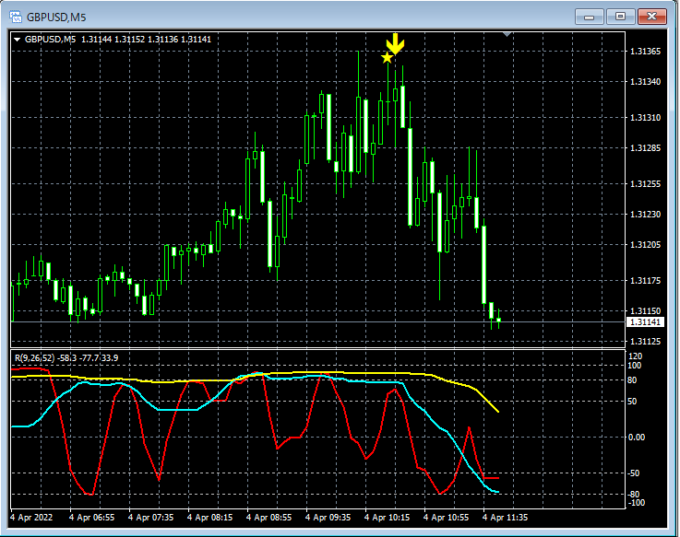The height and width of the screenshot is (537, 680).
Task: Click the 4 Apr 10:15 time label
Action: (387, 518)
